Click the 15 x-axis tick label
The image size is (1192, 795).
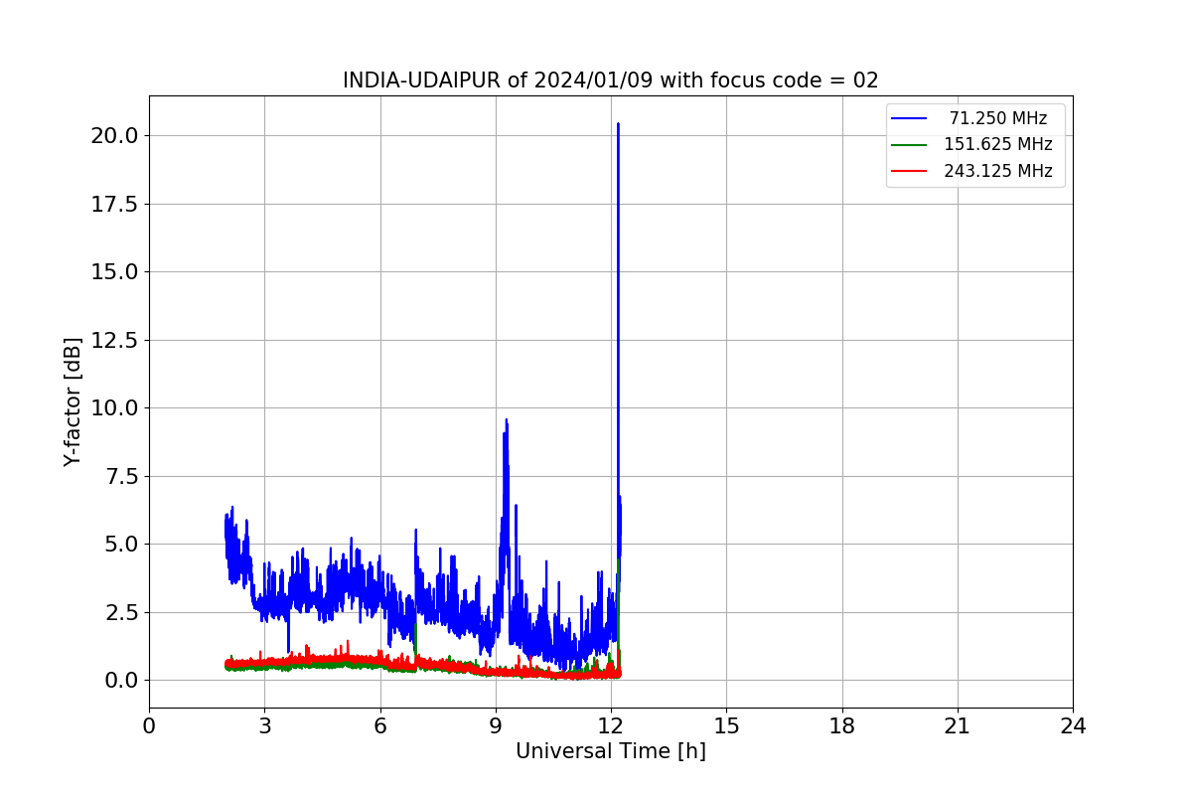726,726
